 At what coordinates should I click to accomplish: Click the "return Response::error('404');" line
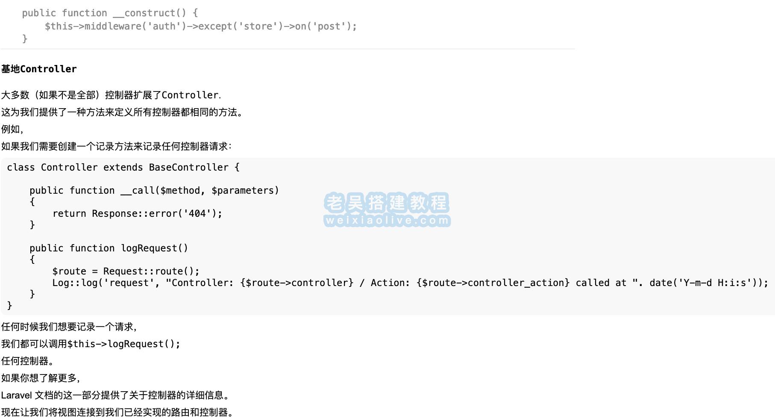click(x=137, y=214)
